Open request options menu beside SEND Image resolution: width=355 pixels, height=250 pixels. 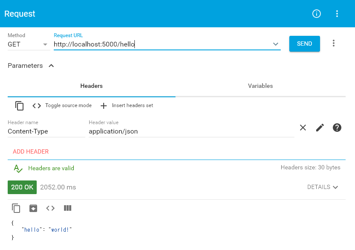click(x=333, y=43)
